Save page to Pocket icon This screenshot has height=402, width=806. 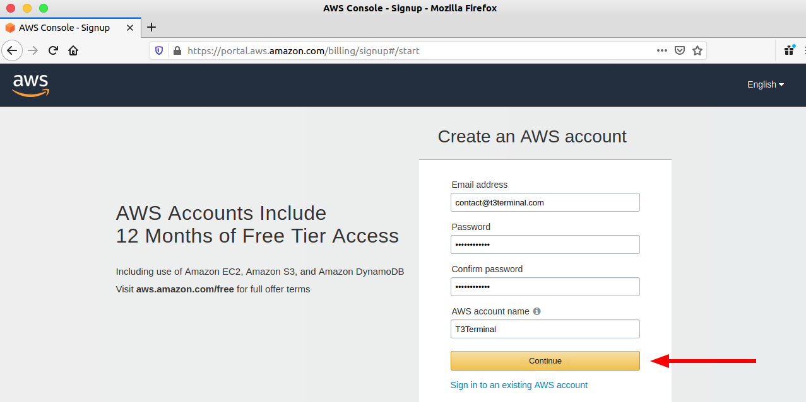point(680,51)
